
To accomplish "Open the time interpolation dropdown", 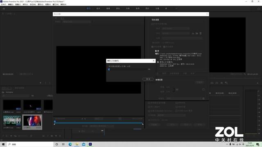I will click(172, 115).
